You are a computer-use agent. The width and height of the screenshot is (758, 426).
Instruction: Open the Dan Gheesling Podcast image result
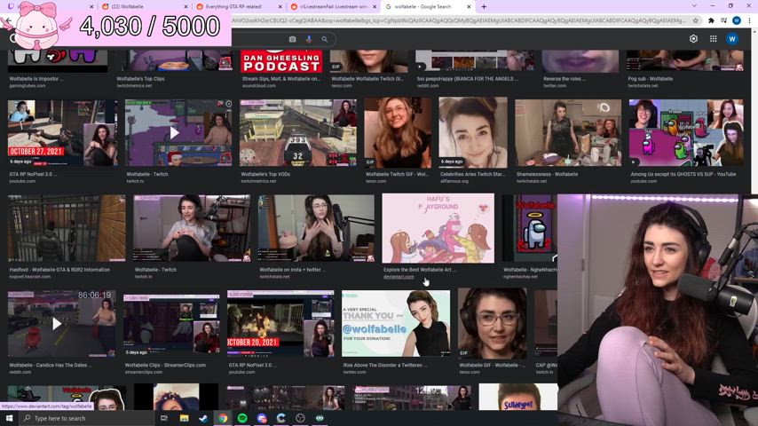tap(282, 61)
